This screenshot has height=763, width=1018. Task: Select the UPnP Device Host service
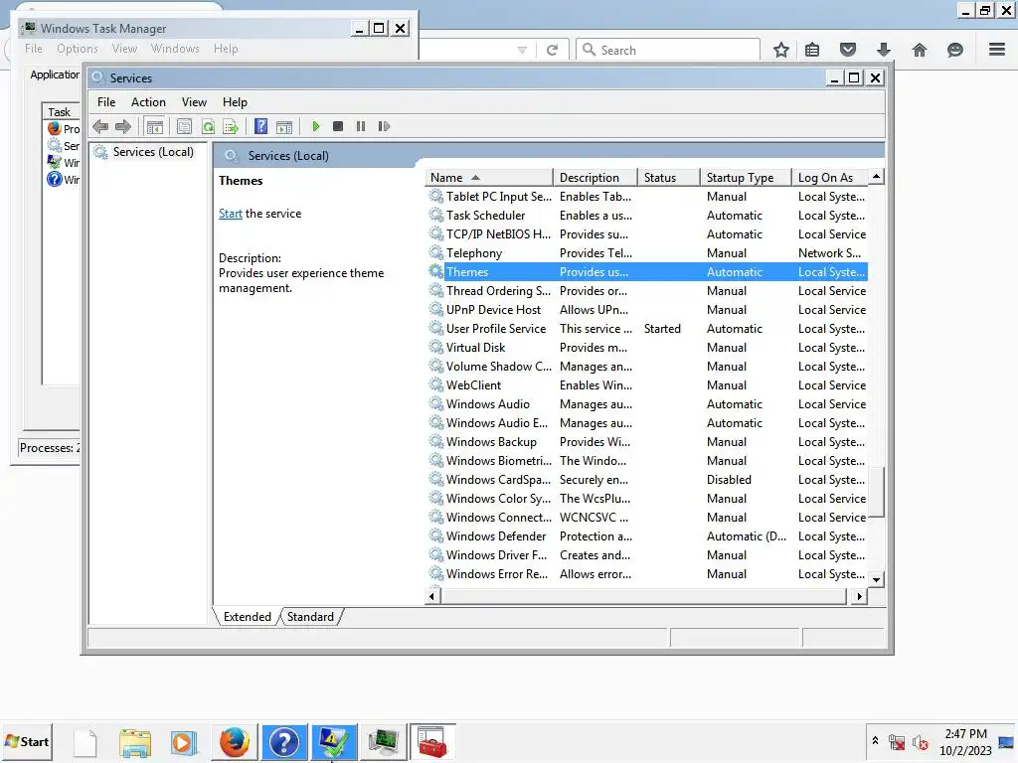(647, 310)
